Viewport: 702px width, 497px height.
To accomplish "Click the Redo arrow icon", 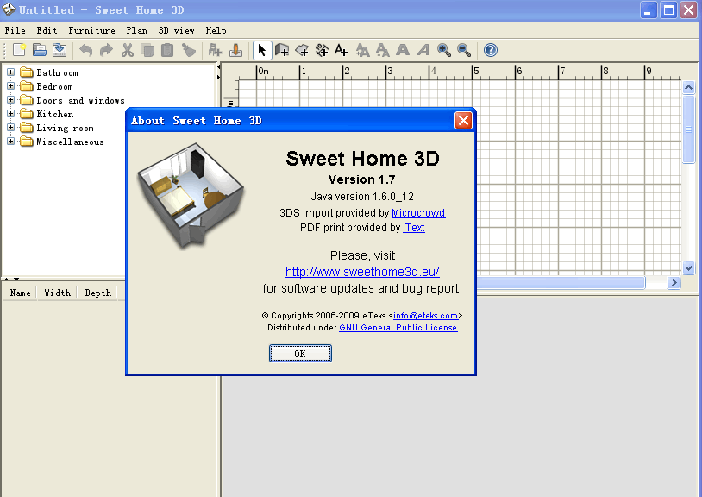I will tap(106, 50).
